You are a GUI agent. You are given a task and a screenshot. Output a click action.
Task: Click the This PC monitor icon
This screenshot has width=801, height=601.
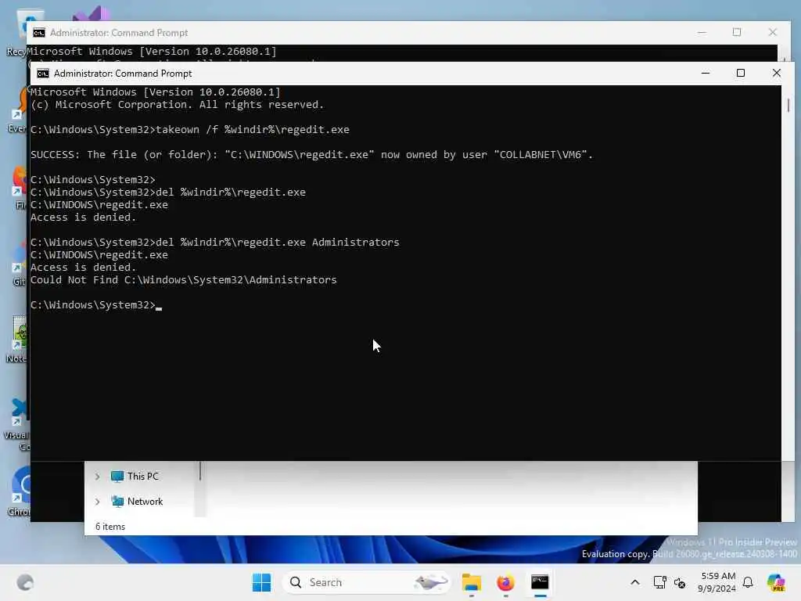117,477
